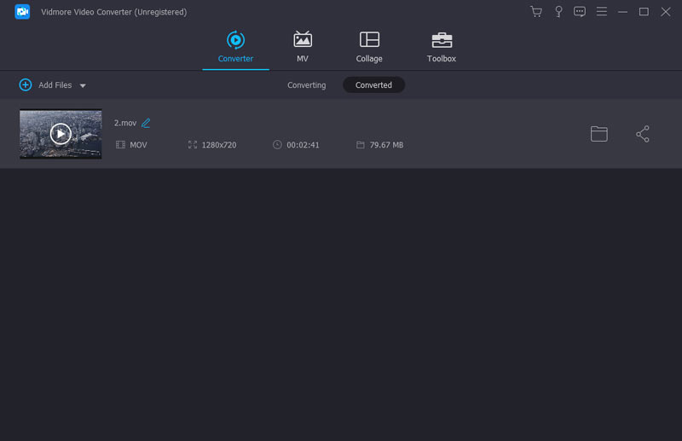Screen dimensions: 682x441
Task: Open output folder for 2.mov
Action: (x=599, y=134)
